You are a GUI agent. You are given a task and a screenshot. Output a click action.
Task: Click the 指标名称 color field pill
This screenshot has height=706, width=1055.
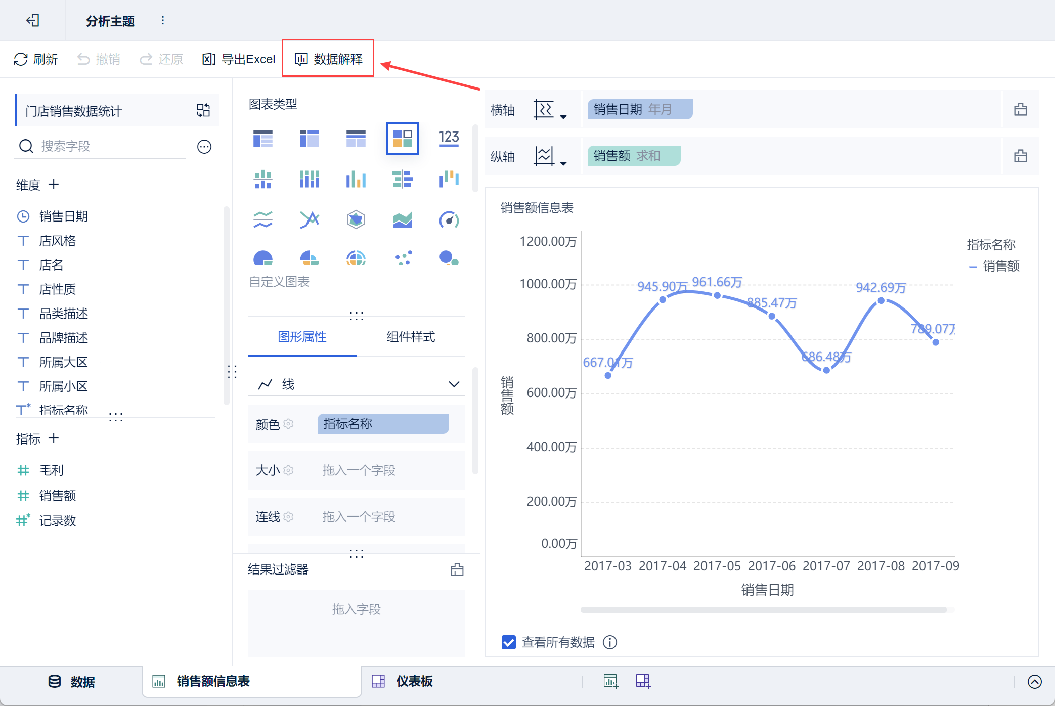[383, 424]
